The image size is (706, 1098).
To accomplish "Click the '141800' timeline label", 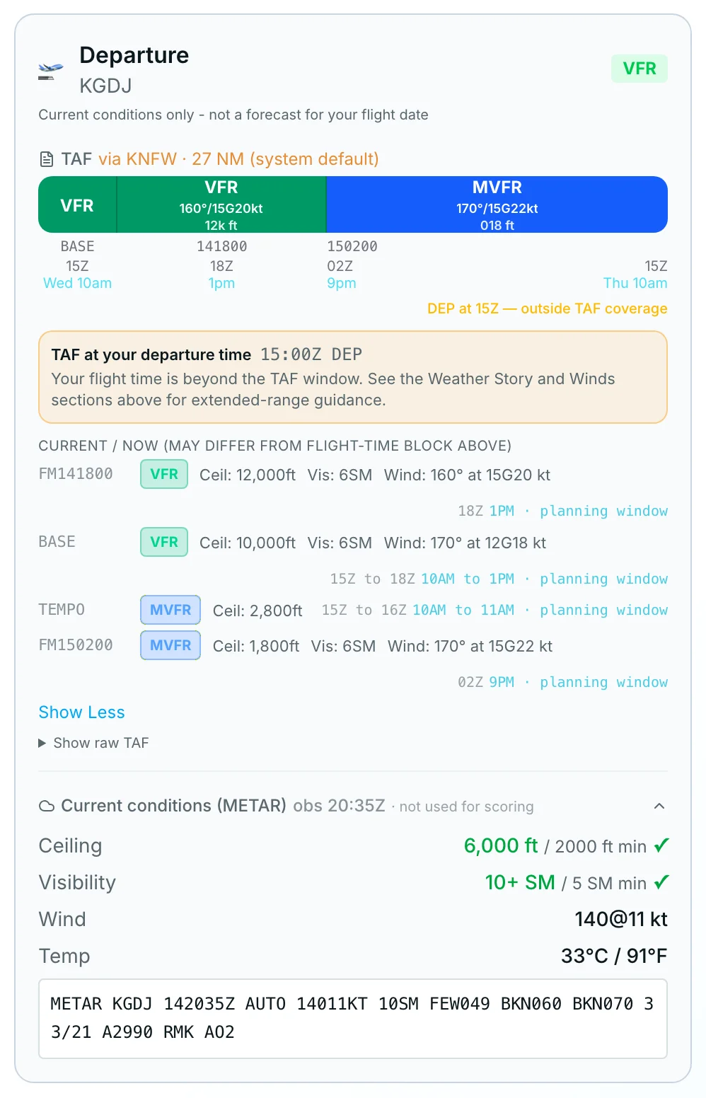I will tap(221, 246).
